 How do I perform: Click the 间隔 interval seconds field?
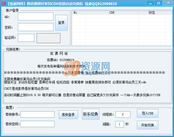click(120, 124)
